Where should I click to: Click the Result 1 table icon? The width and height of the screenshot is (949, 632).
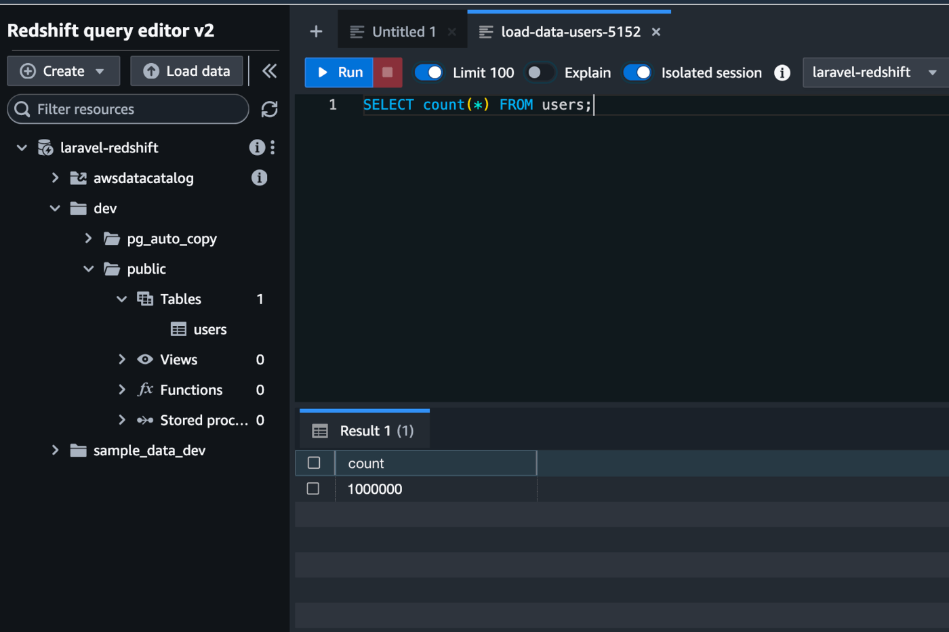click(320, 431)
